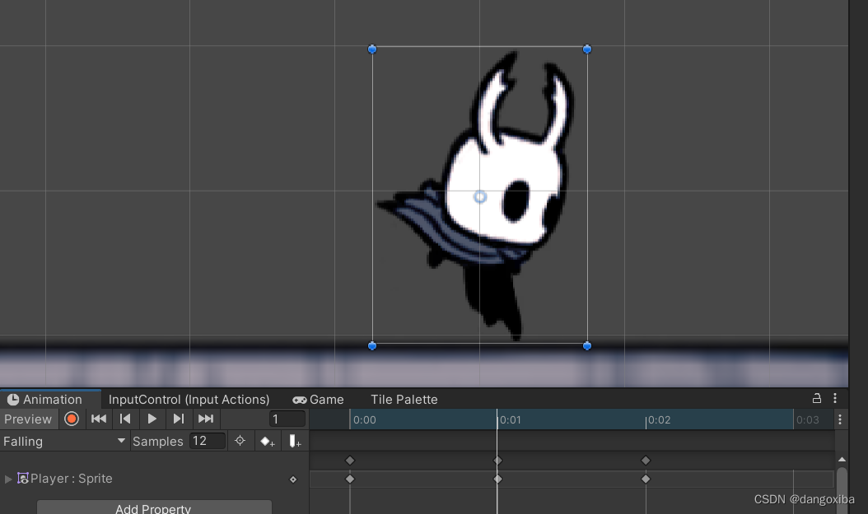
Task: Click bottom-right sprite rect handle
Action: tap(587, 346)
